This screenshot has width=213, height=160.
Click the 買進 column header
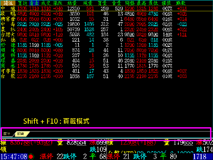[x=22, y=3]
